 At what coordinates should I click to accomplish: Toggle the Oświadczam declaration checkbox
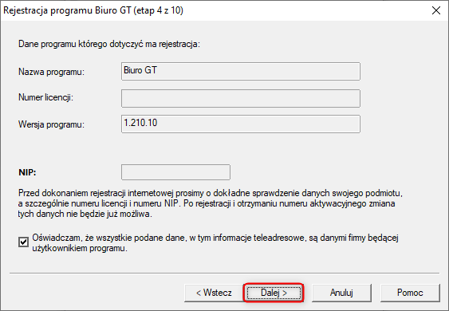tap(23, 242)
